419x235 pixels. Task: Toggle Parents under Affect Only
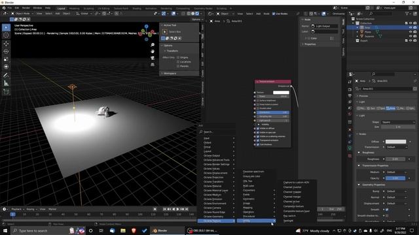point(178,66)
